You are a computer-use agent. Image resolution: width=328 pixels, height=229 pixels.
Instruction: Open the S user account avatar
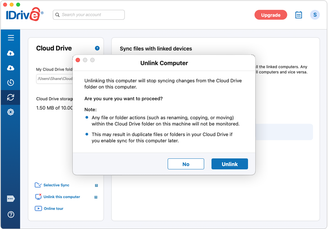315,15
